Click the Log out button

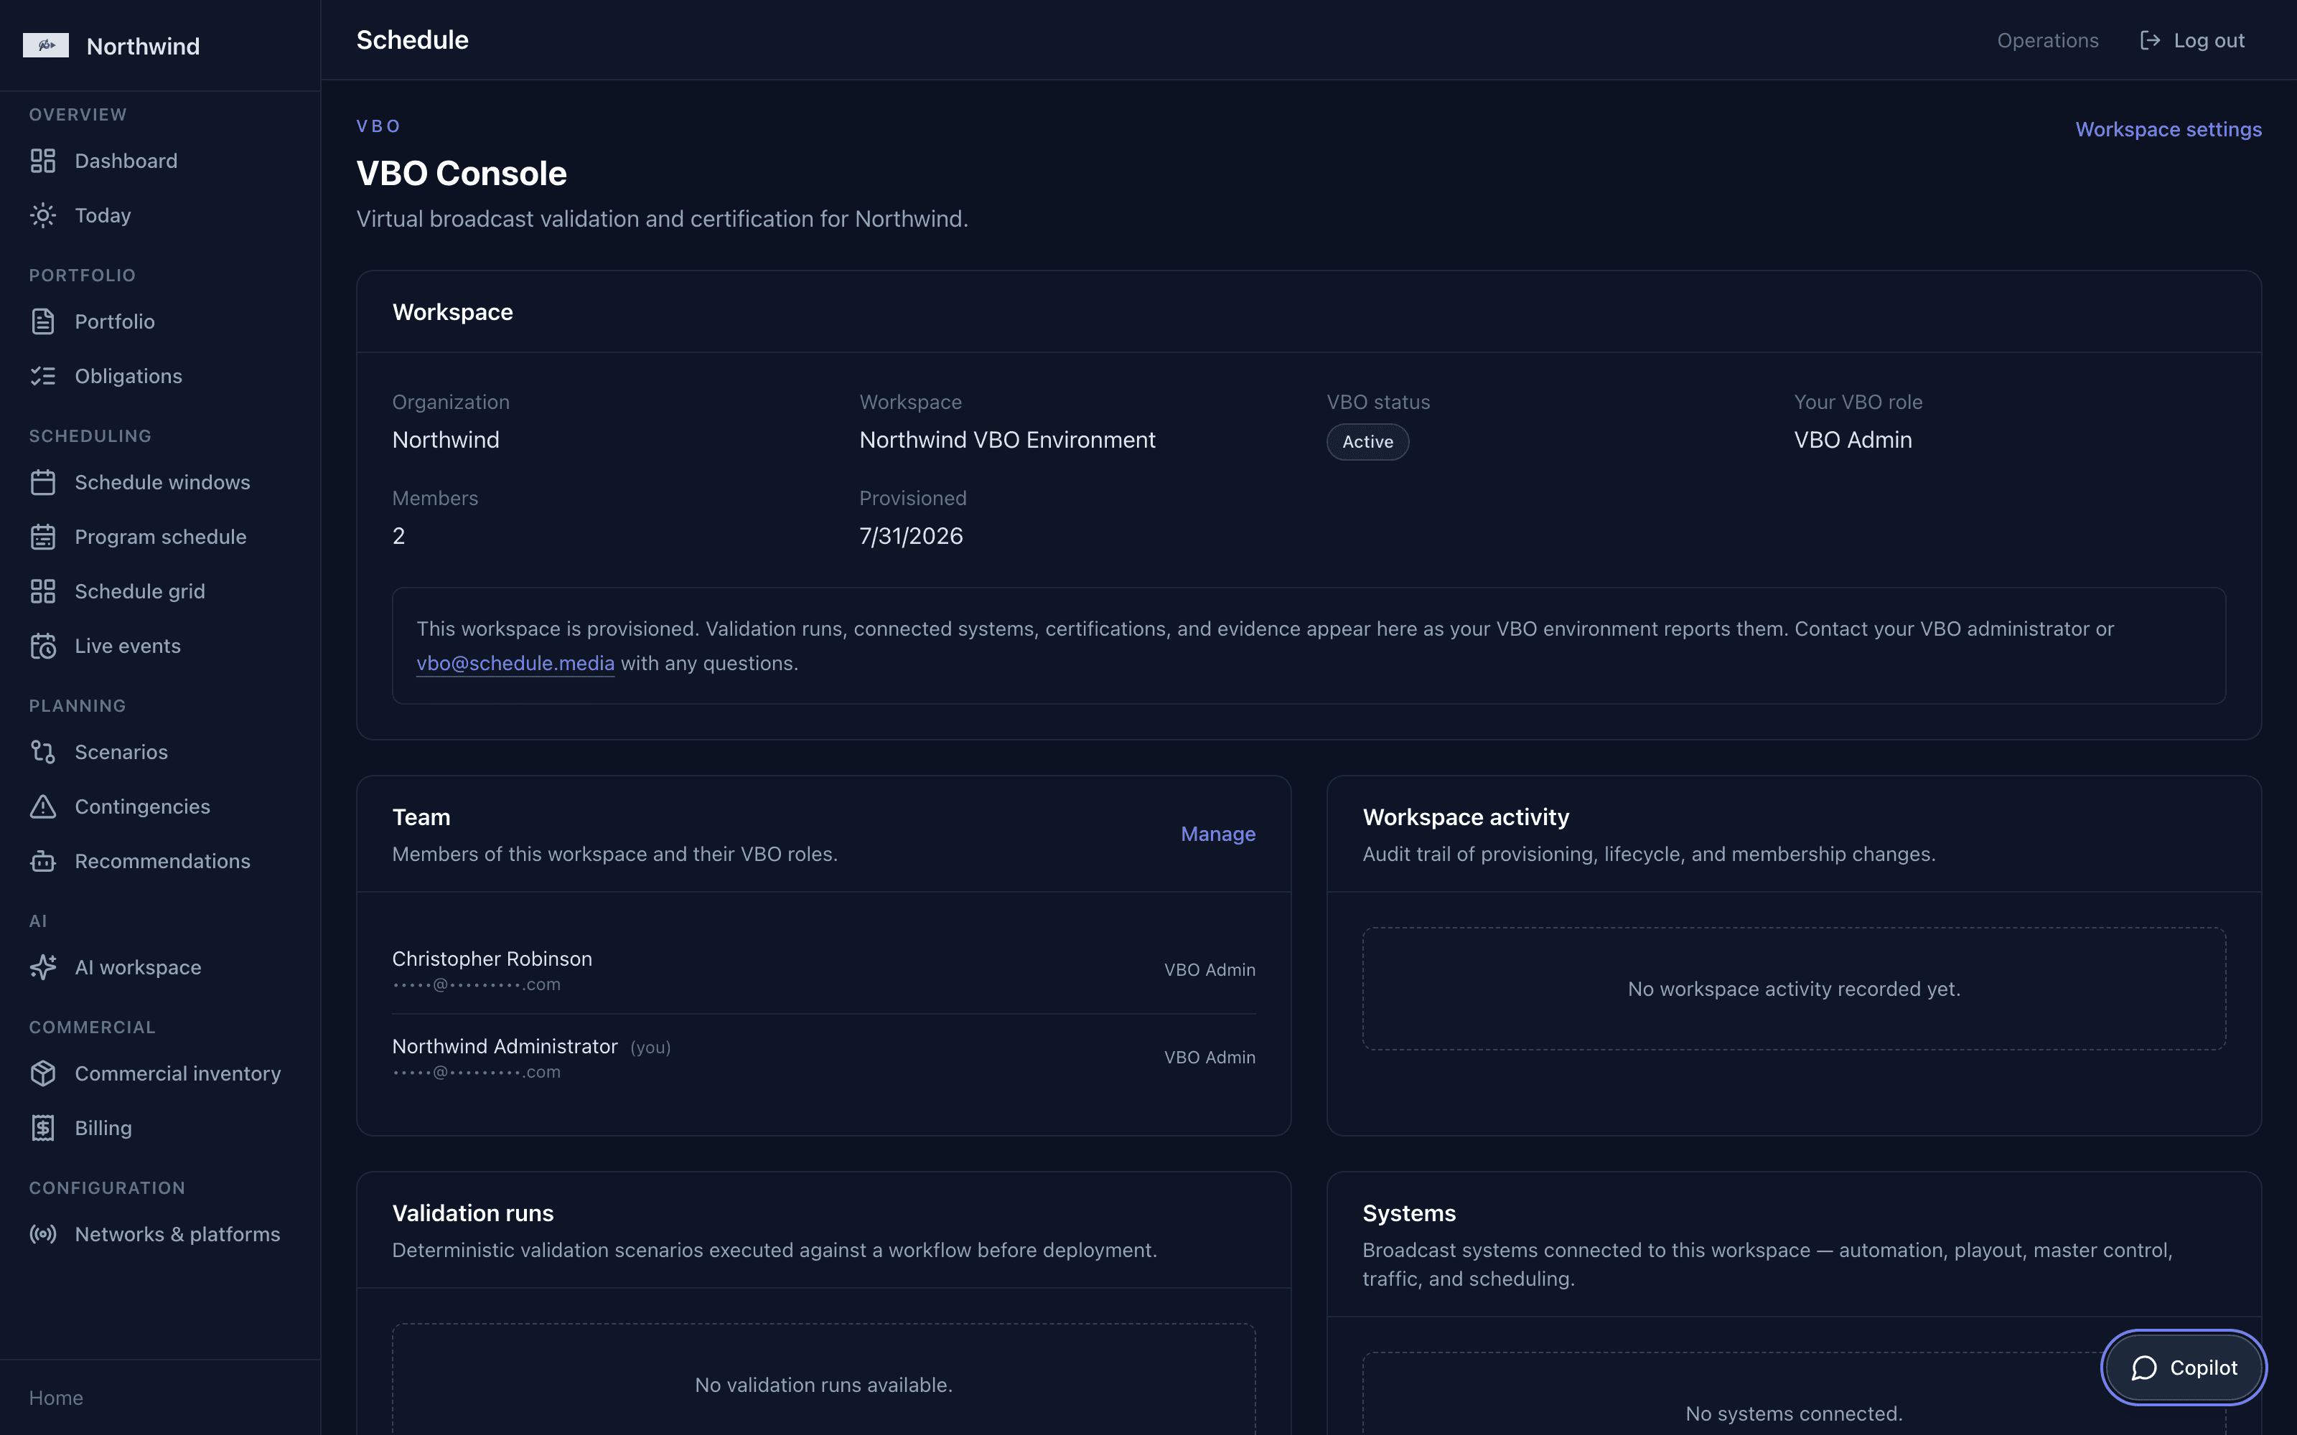(2191, 40)
